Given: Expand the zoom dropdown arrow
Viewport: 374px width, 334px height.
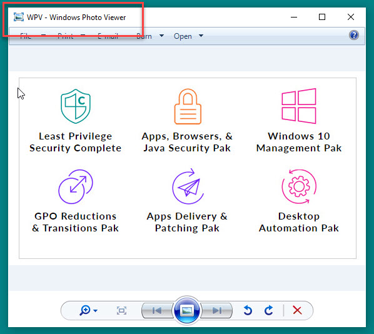Looking at the screenshot, I should click(x=96, y=311).
